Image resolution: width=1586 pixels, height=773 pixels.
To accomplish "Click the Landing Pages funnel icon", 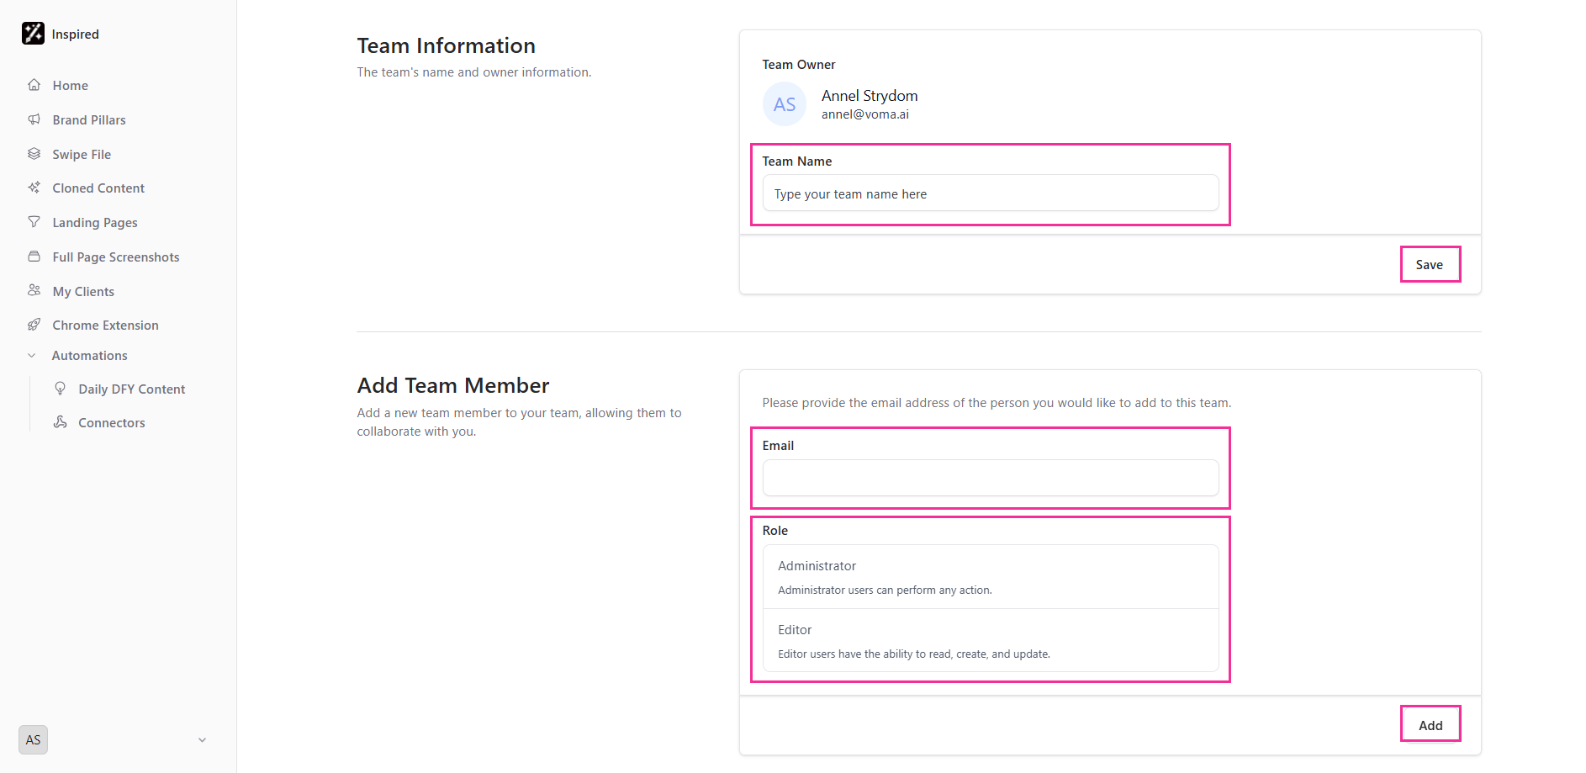I will pyautogui.click(x=34, y=222).
